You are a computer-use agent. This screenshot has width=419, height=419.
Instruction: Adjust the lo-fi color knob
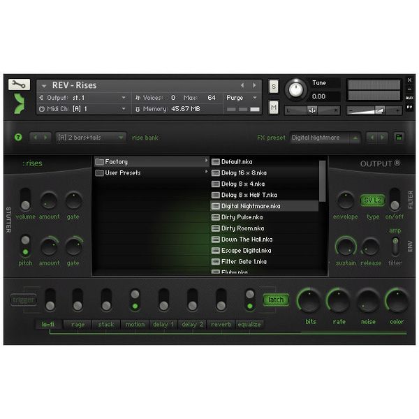pyautogui.click(x=397, y=300)
